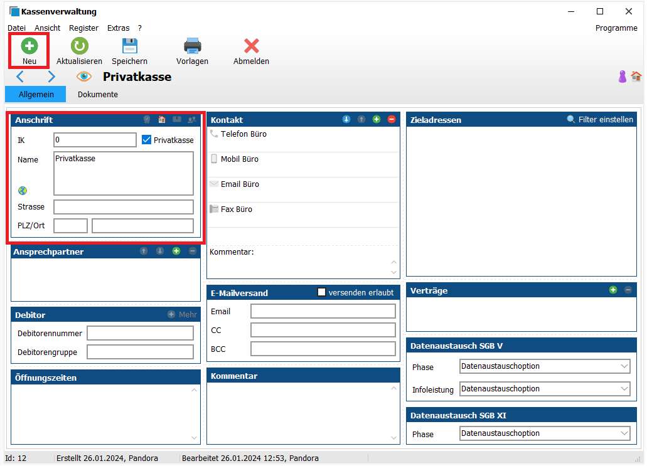
Task: Click into the Name text area
Action: pyautogui.click(x=124, y=173)
